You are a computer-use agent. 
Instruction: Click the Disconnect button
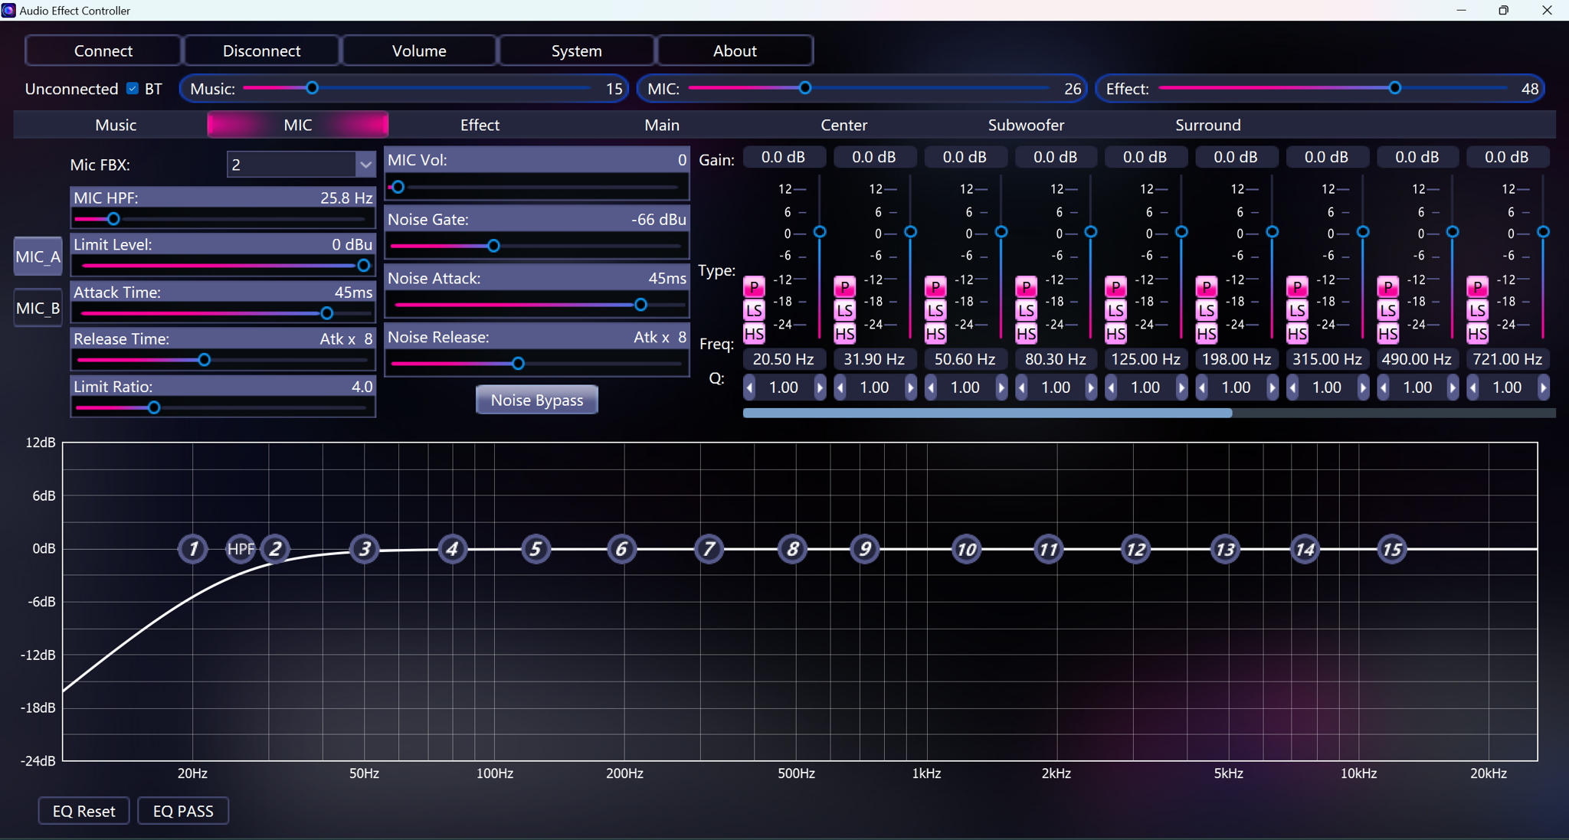pos(261,51)
